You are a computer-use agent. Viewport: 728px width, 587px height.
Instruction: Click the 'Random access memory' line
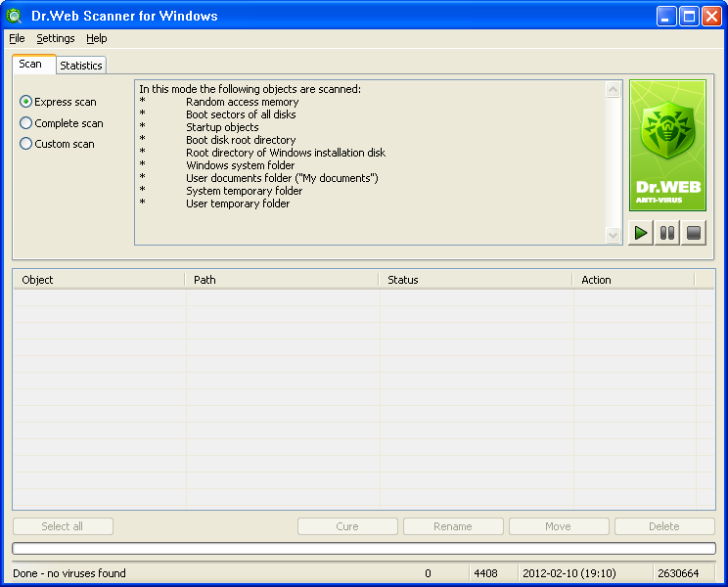coord(243,102)
